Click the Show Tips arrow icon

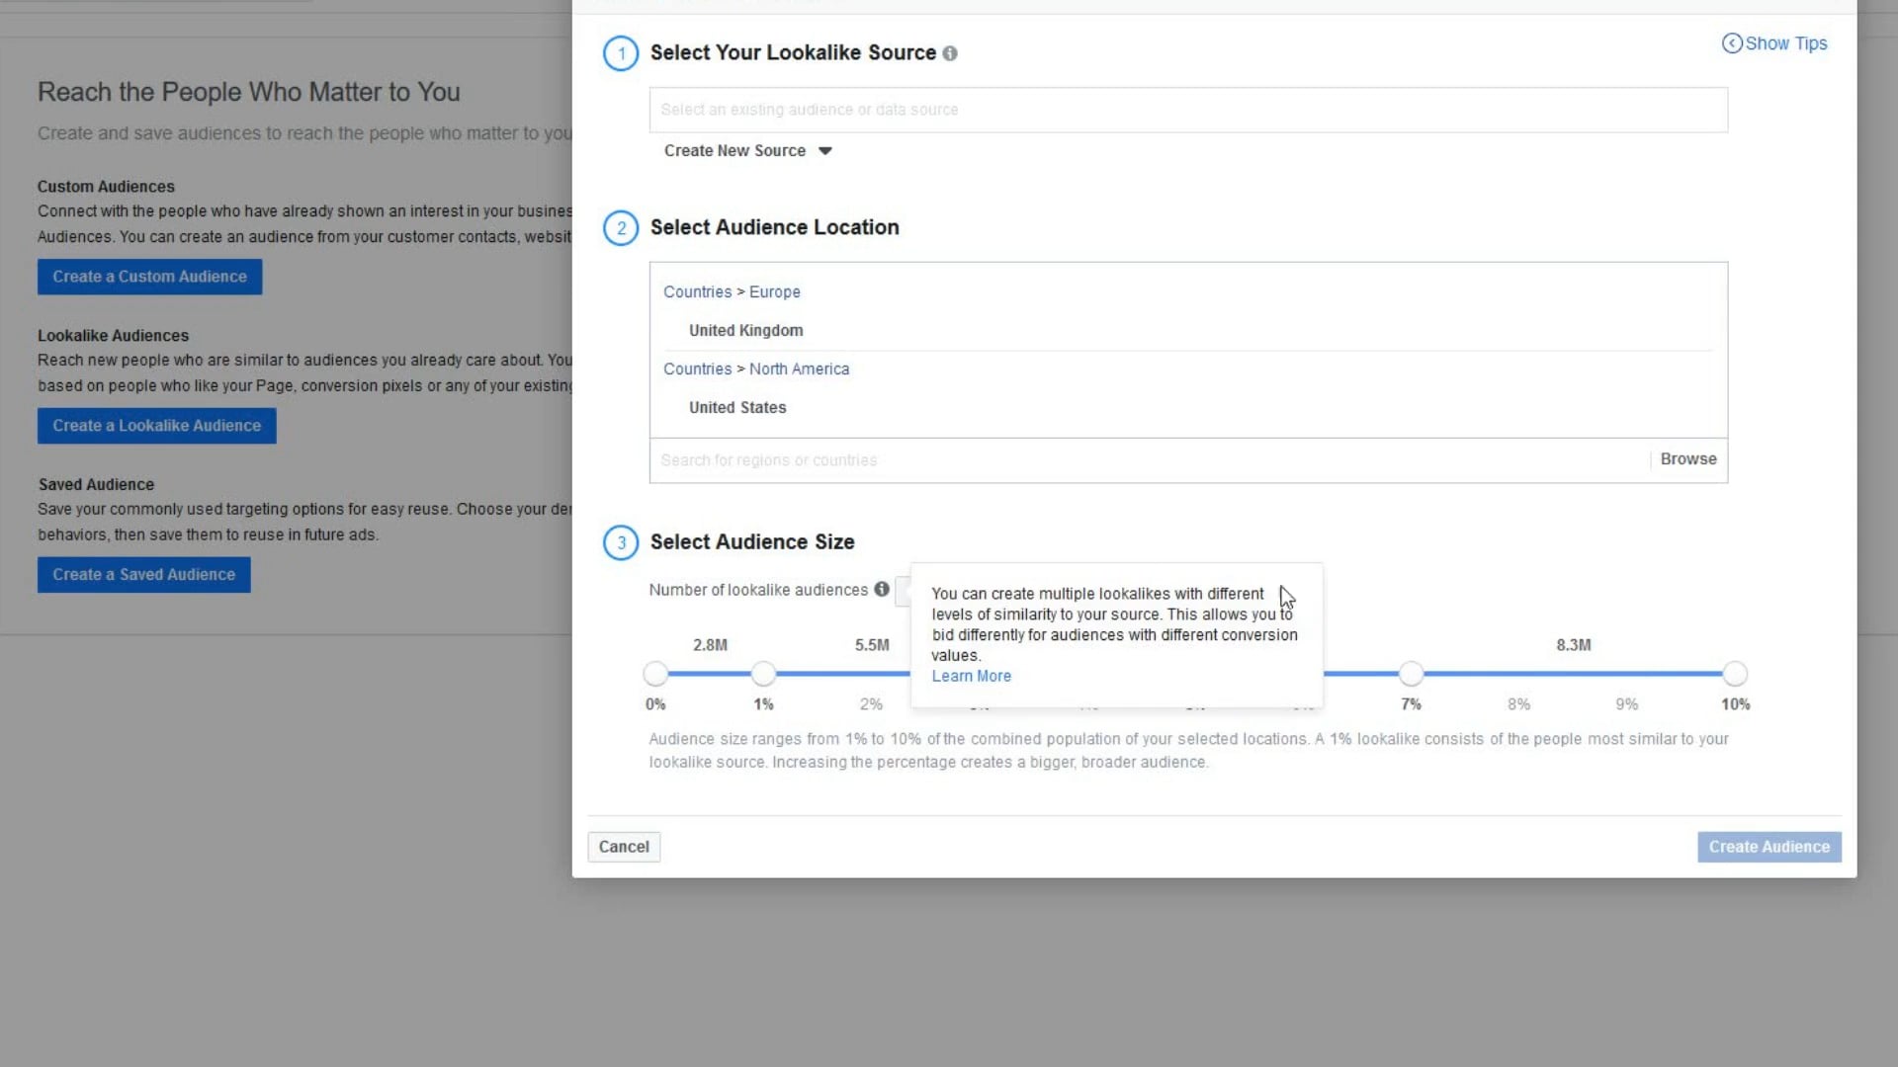coord(1732,43)
